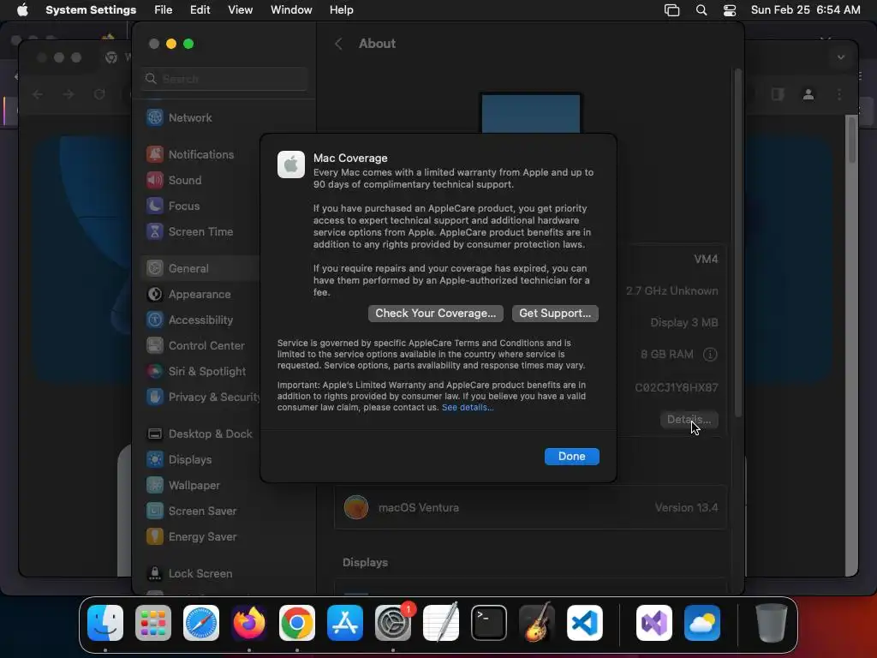Go back with the About chevron
The height and width of the screenshot is (658, 877).
pyautogui.click(x=338, y=44)
